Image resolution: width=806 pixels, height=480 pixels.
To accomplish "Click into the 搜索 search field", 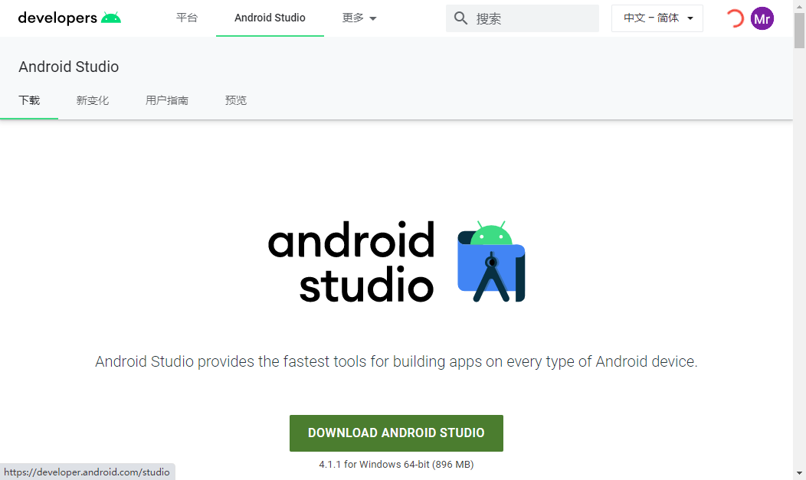I will [523, 18].
